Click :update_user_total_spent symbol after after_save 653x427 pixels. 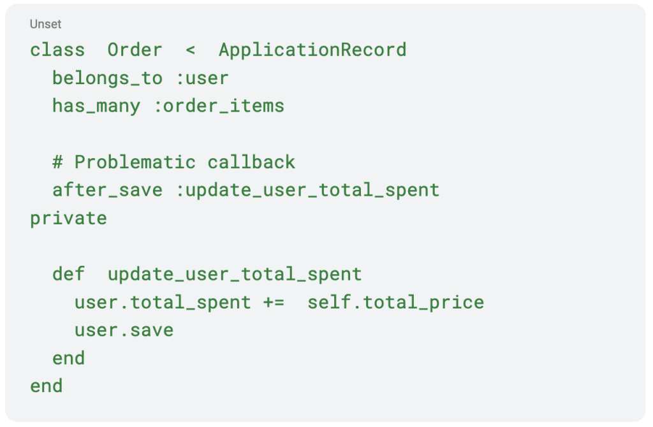point(308,191)
